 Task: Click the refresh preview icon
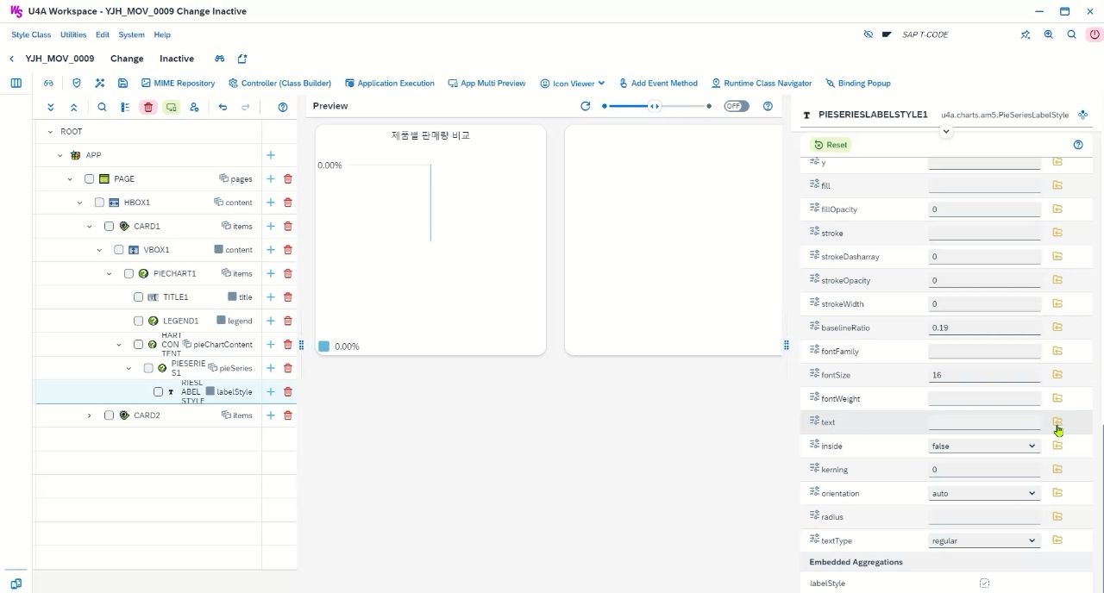tap(586, 106)
